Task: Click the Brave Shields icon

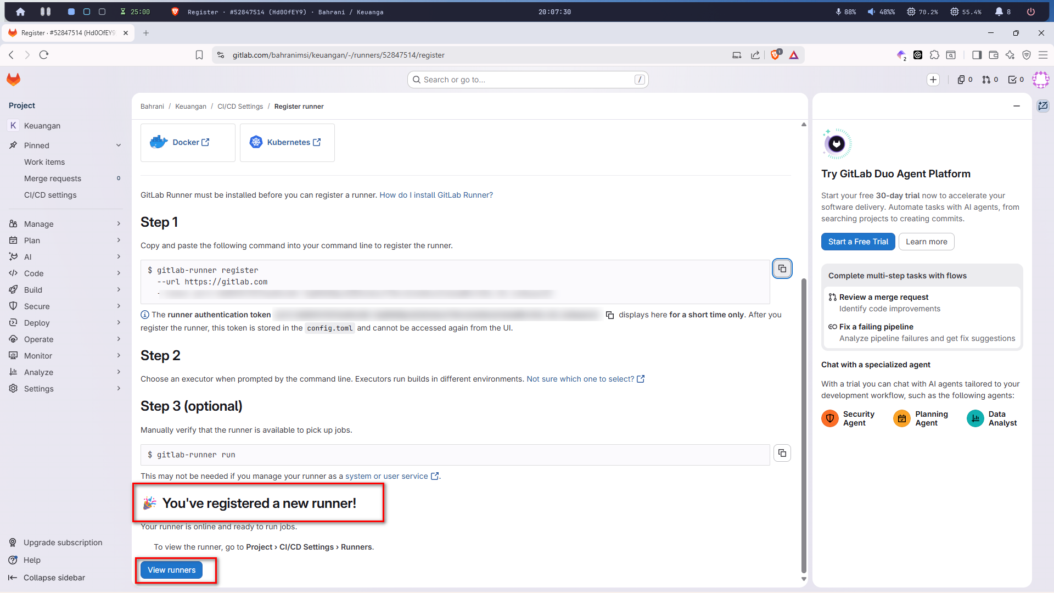Action: pyautogui.click(x=775, y=55)
